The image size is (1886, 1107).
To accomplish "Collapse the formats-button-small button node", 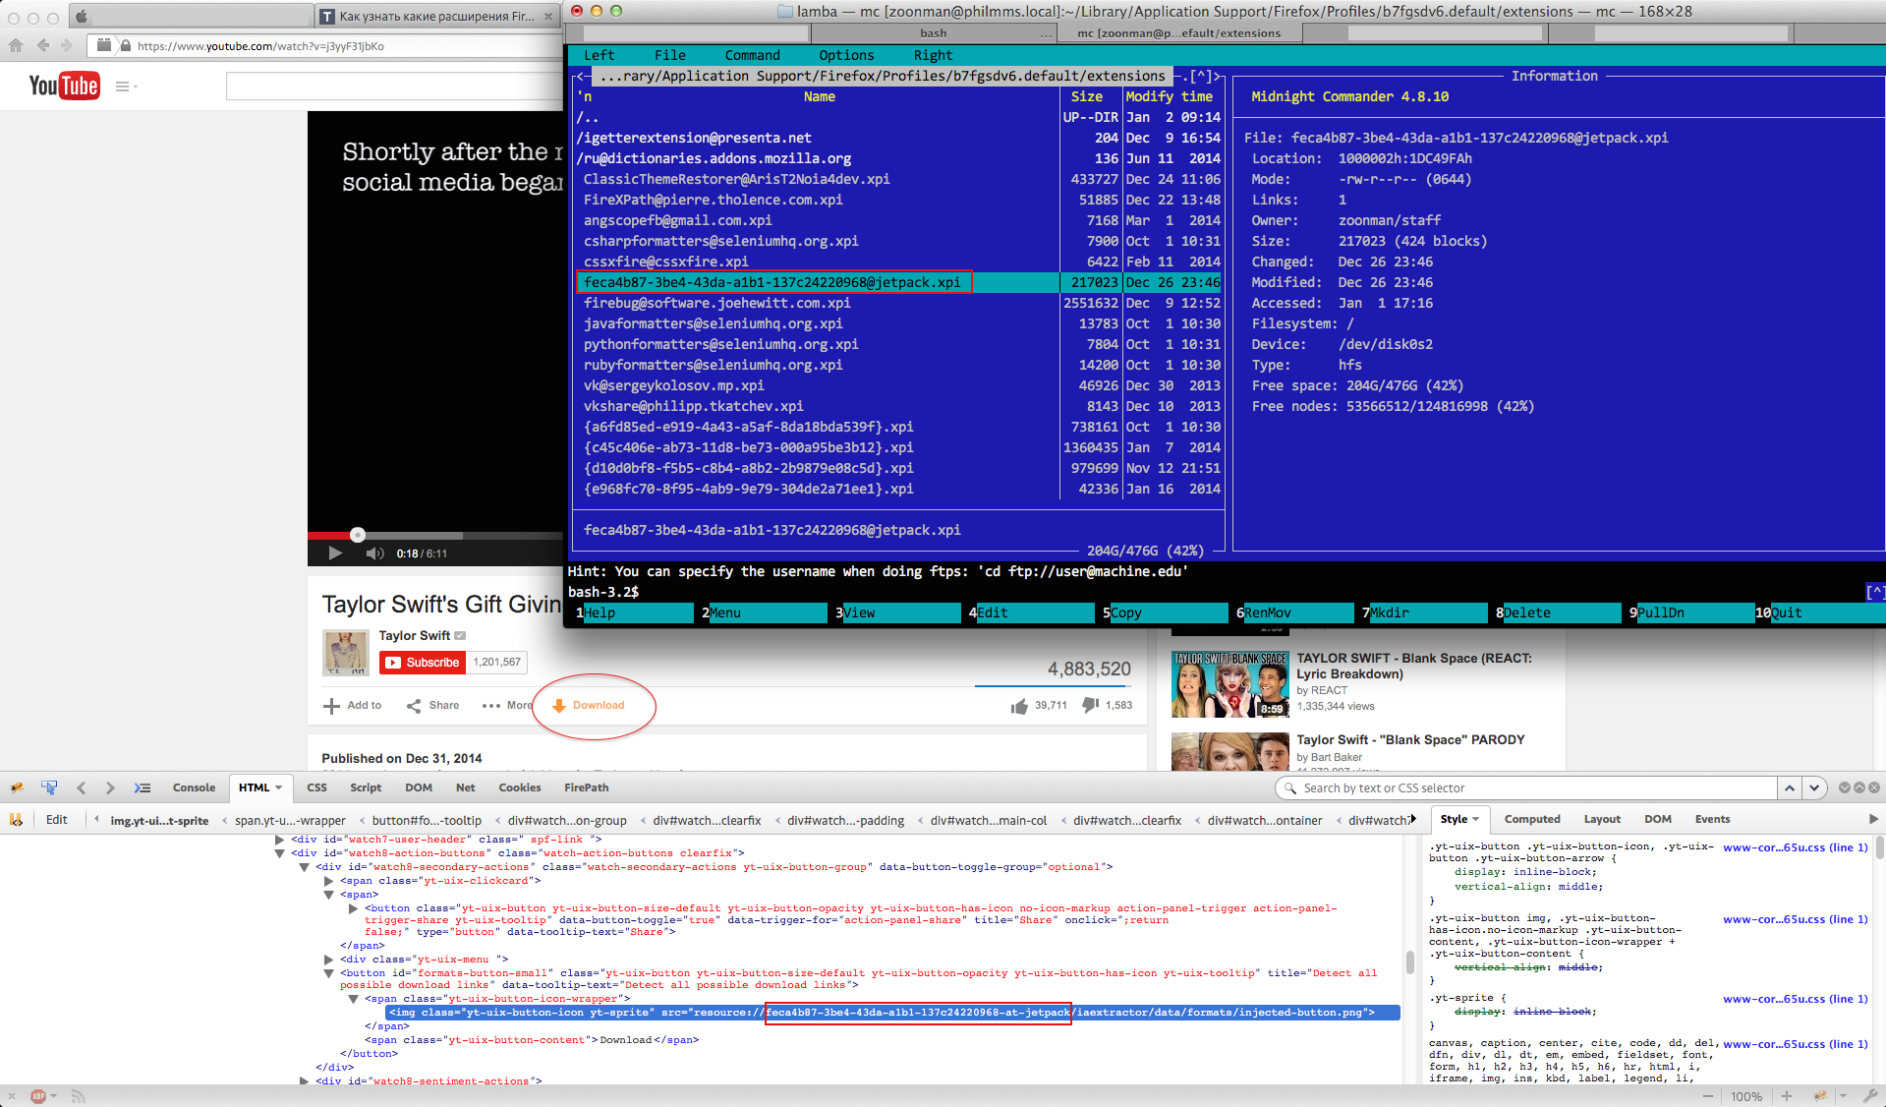I will pyautogui.click(x=328, y=973).
